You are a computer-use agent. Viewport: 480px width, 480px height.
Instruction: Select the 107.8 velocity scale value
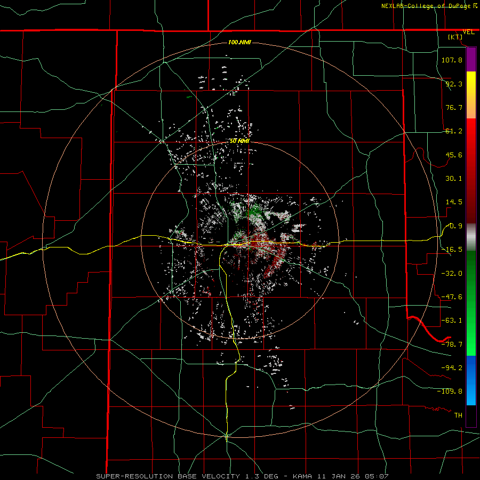pyautogui.click(x=452, y=60)
